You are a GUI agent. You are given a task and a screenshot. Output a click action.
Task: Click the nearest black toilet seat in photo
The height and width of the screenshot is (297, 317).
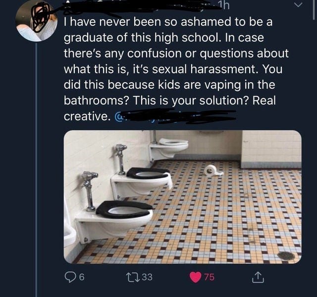pyautogui.click(x=124, y=208)
